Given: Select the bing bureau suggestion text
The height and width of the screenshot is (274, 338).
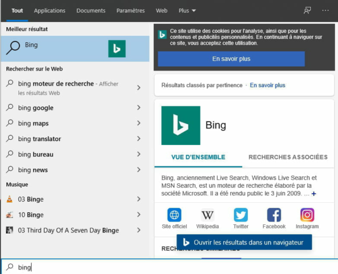Looking at the screenshot, I should pyautogui.click(x=36, y=154).
